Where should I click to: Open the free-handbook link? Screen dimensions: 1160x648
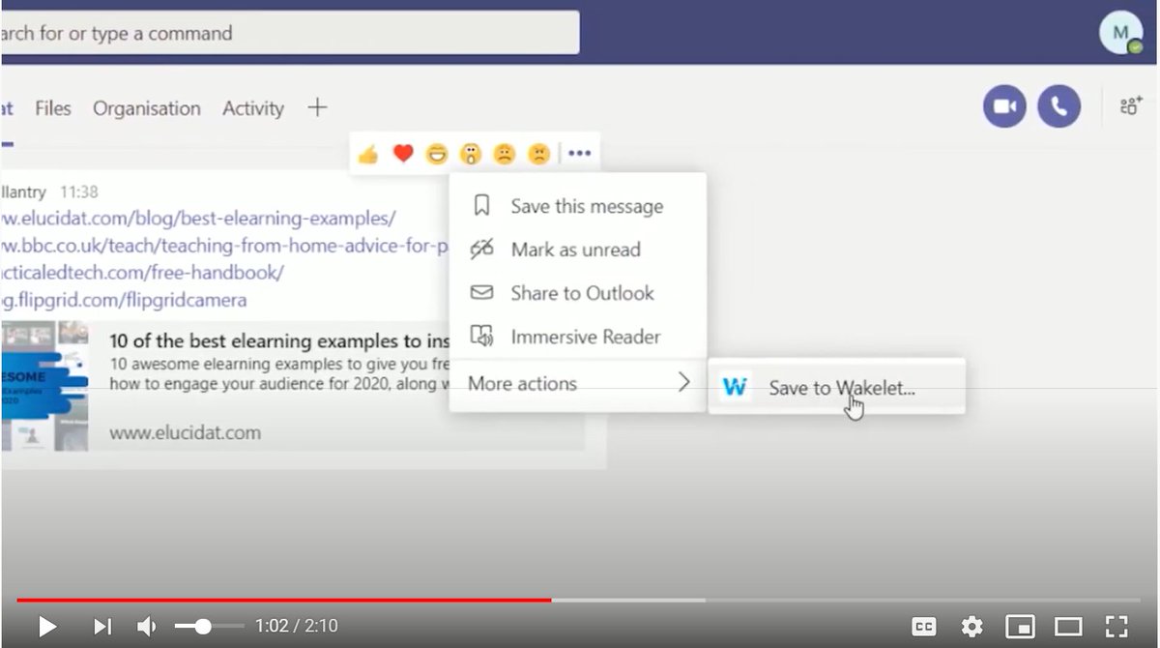click(142, 273)
